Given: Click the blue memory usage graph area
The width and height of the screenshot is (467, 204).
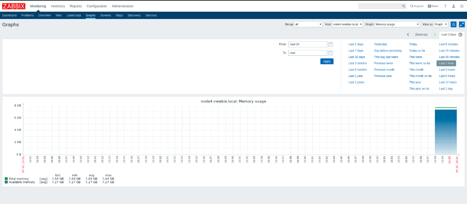Looking at the screenshot, I should 446,132.
